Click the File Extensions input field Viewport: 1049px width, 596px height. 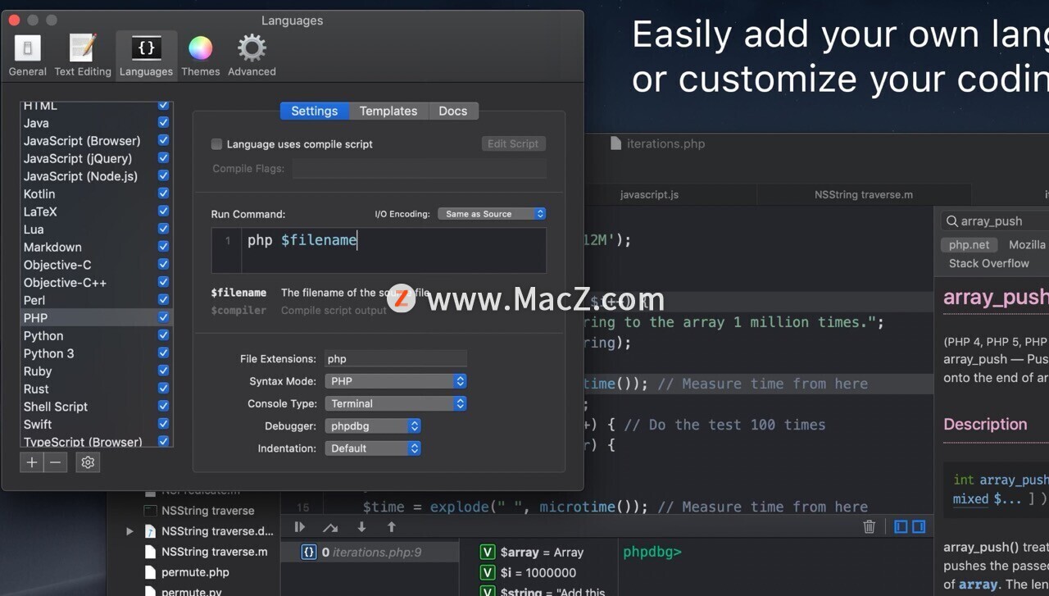pyautogui.click(x=395, y=359)
